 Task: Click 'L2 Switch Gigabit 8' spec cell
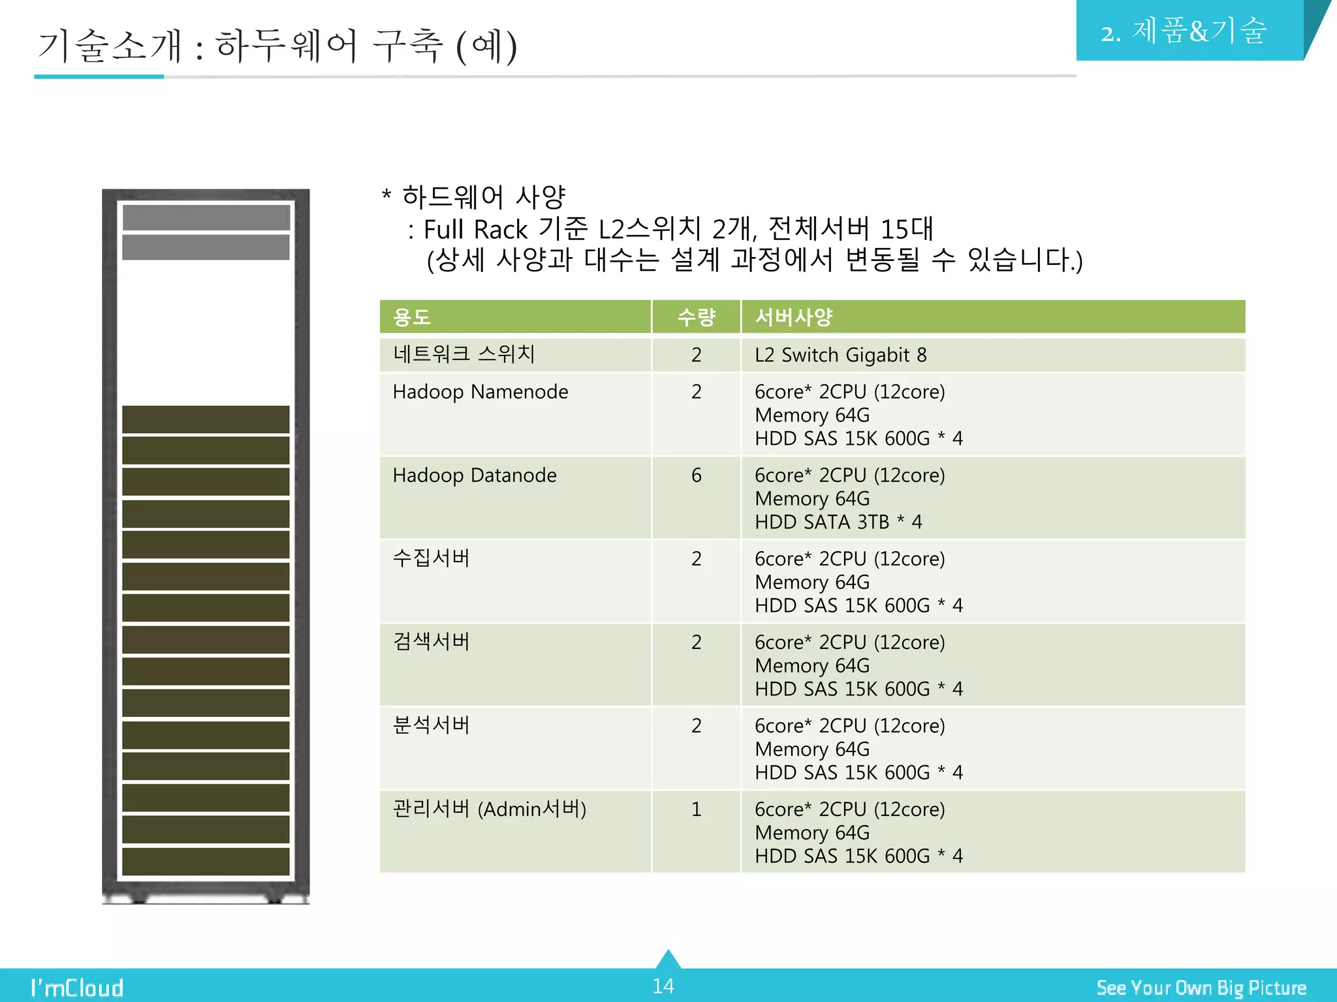click(x=993, y=354)
